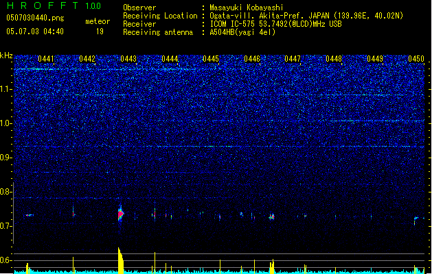Click the 0448 time marker
Screen dimensions: 432x274
(334, 59)
